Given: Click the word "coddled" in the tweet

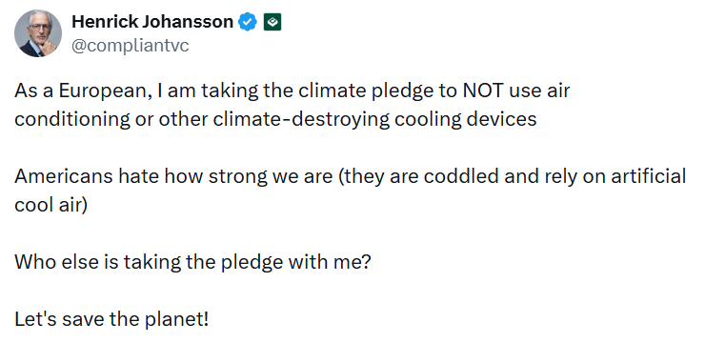Looking at the screenshot, I should point(461,176).
